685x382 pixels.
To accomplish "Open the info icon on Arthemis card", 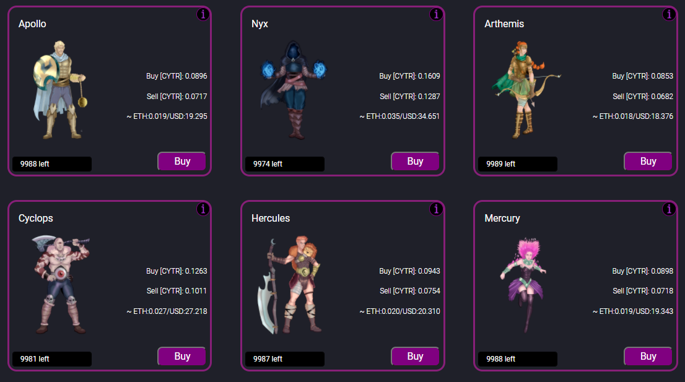I will pos(669,14).
